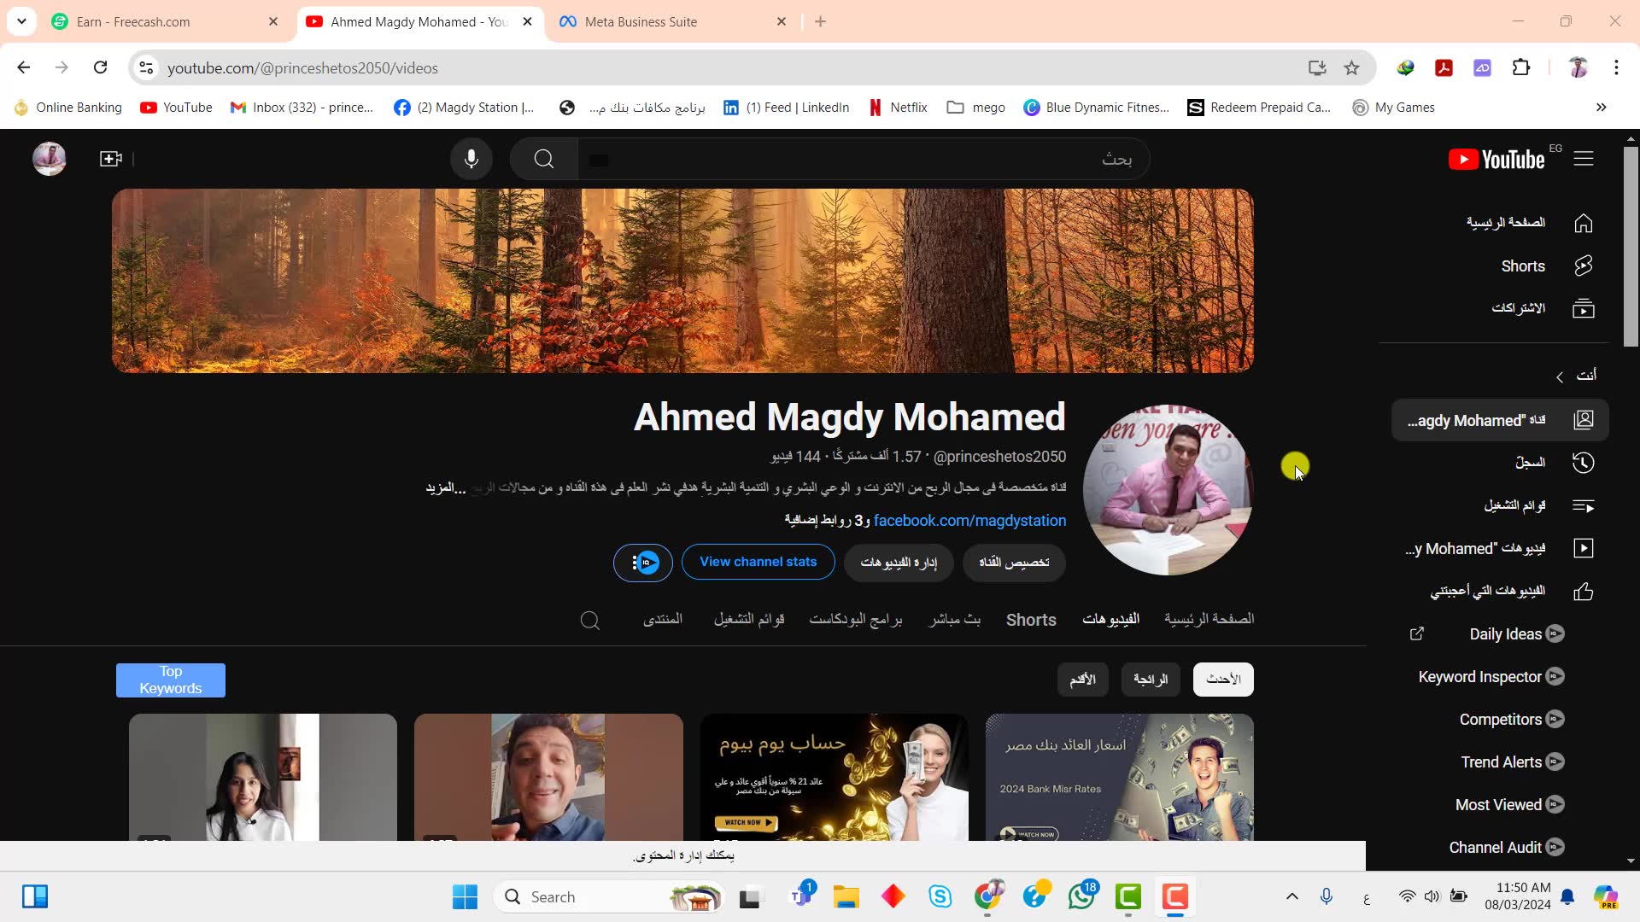Sort videos by Oldest chip

tap(1082, 680)
